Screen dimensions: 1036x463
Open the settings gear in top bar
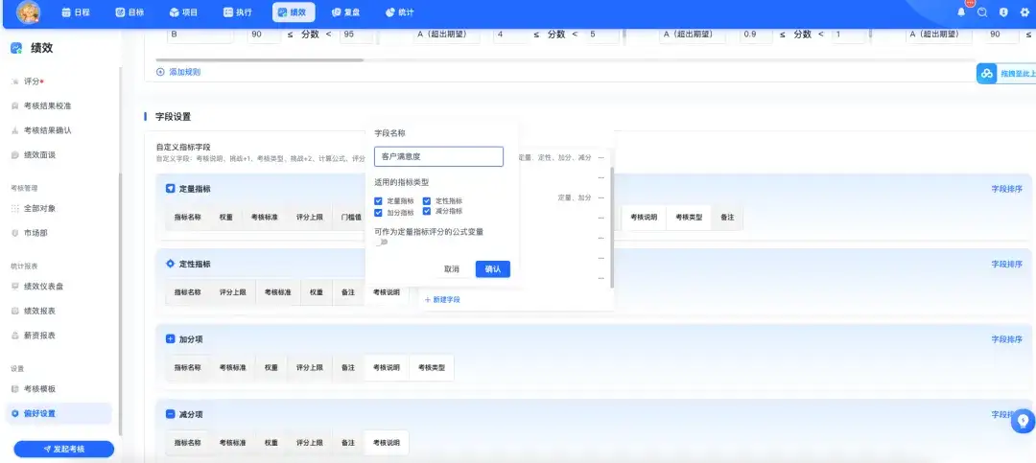1024,12
